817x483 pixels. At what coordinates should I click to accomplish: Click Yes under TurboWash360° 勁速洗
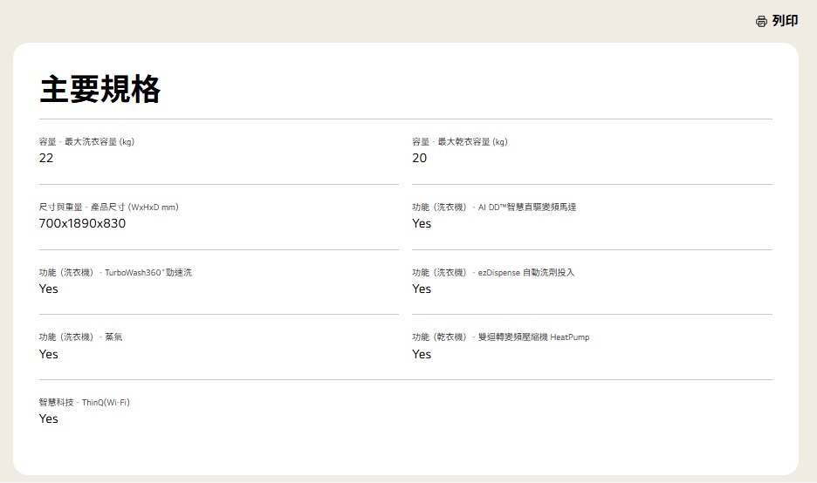(49, 289)
